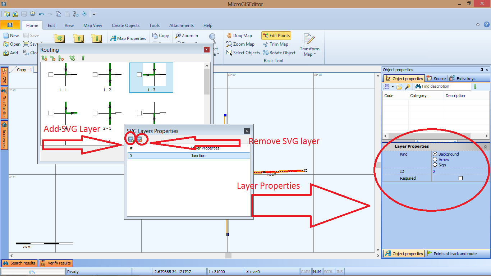The image size is (491, 276).
Task: Click the Zoom In tool
Action: [x=186, y=36]
